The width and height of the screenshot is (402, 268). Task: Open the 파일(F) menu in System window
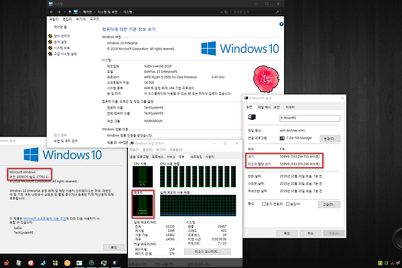click(x=54, y=19)
